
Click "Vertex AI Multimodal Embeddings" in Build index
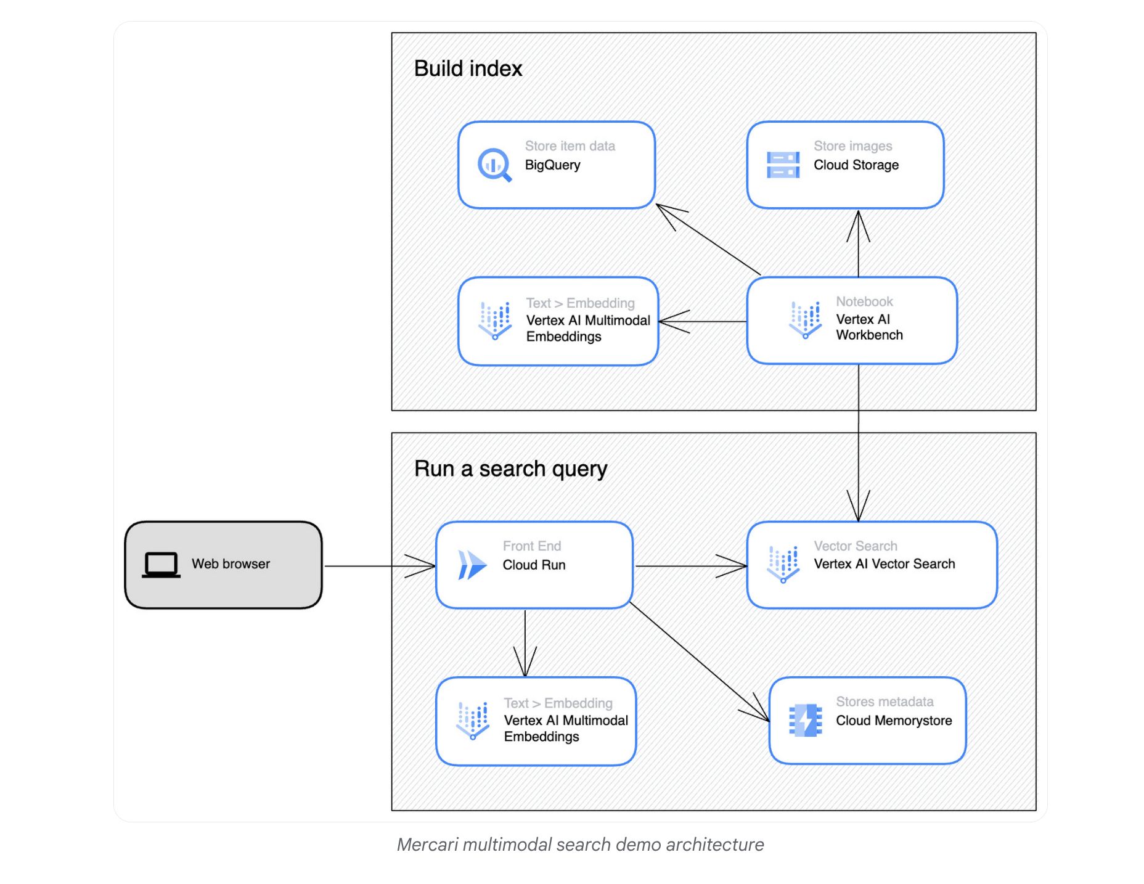point(588,329)
